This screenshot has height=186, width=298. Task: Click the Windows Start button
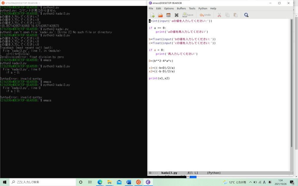point(4,182)
